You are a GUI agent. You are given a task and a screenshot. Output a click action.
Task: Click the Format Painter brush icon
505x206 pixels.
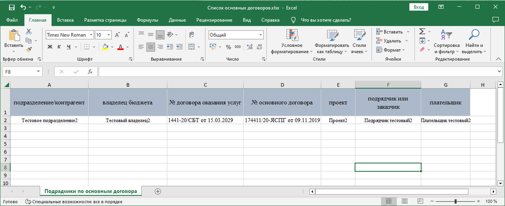[29, 50]
